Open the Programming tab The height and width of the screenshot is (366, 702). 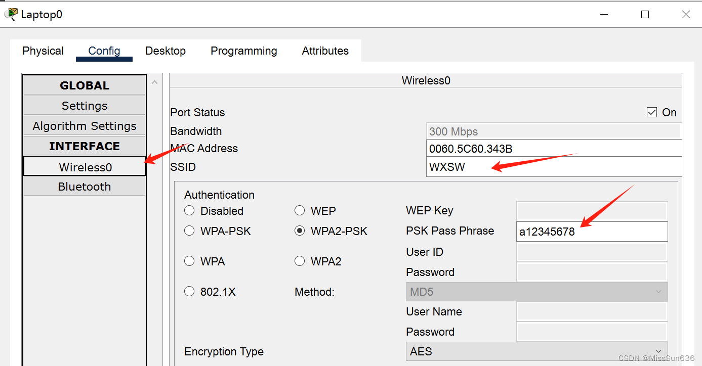tap(244, 51)
